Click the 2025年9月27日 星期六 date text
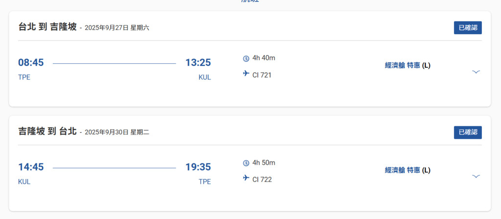Viewport: 501px width, 219px height. tap(117, 28)
